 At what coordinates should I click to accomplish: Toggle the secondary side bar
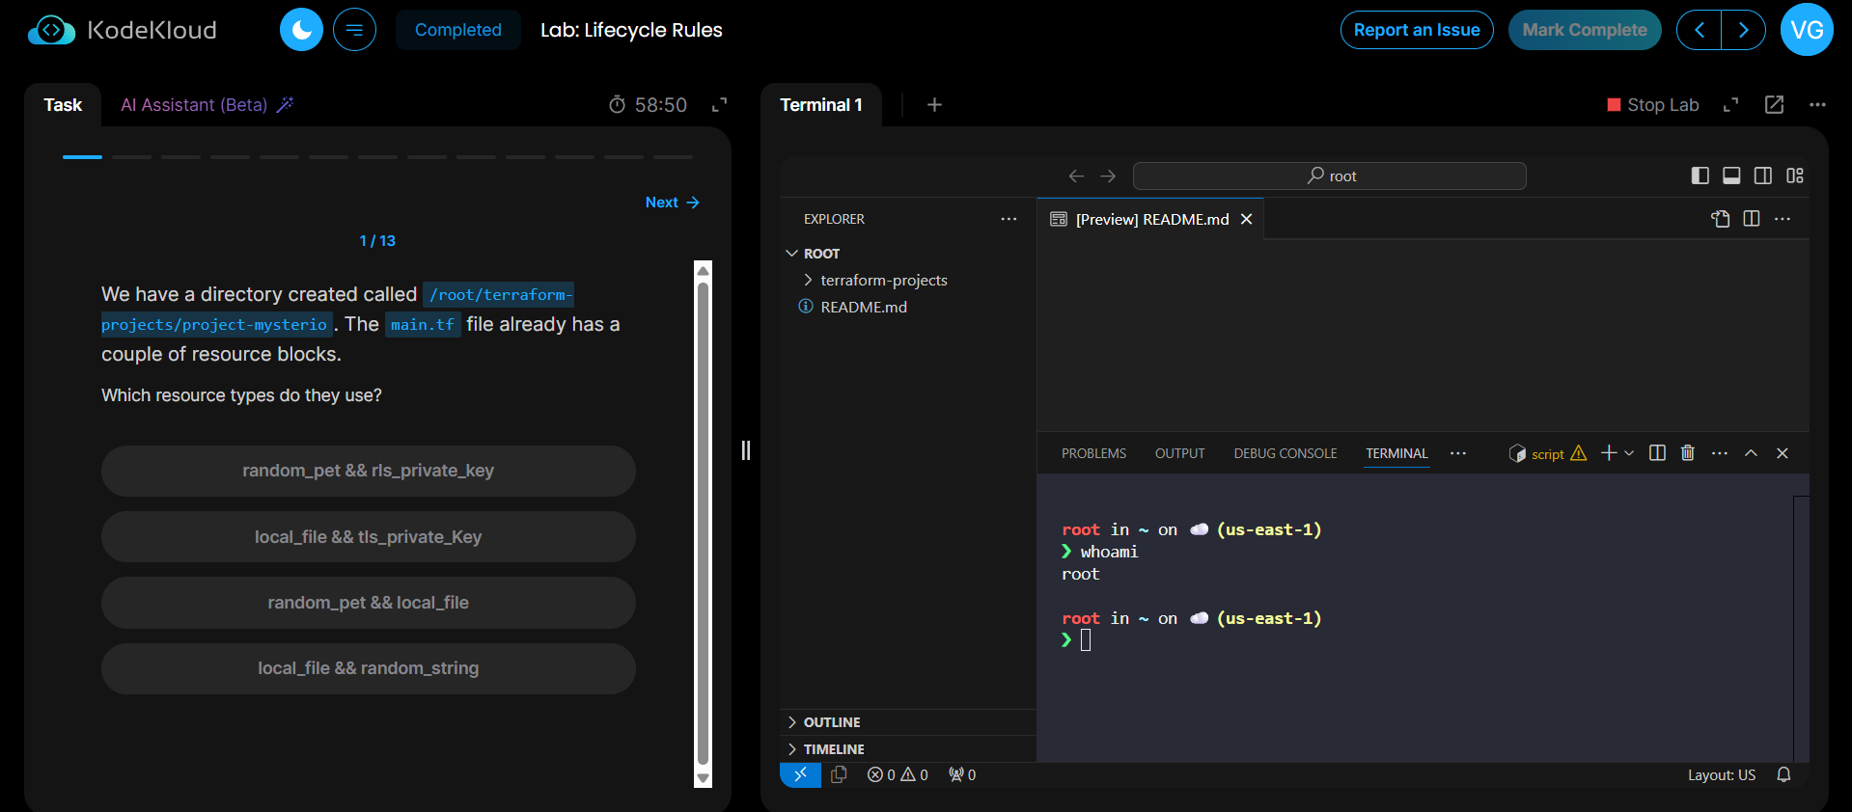click(x=1763, y=176)
